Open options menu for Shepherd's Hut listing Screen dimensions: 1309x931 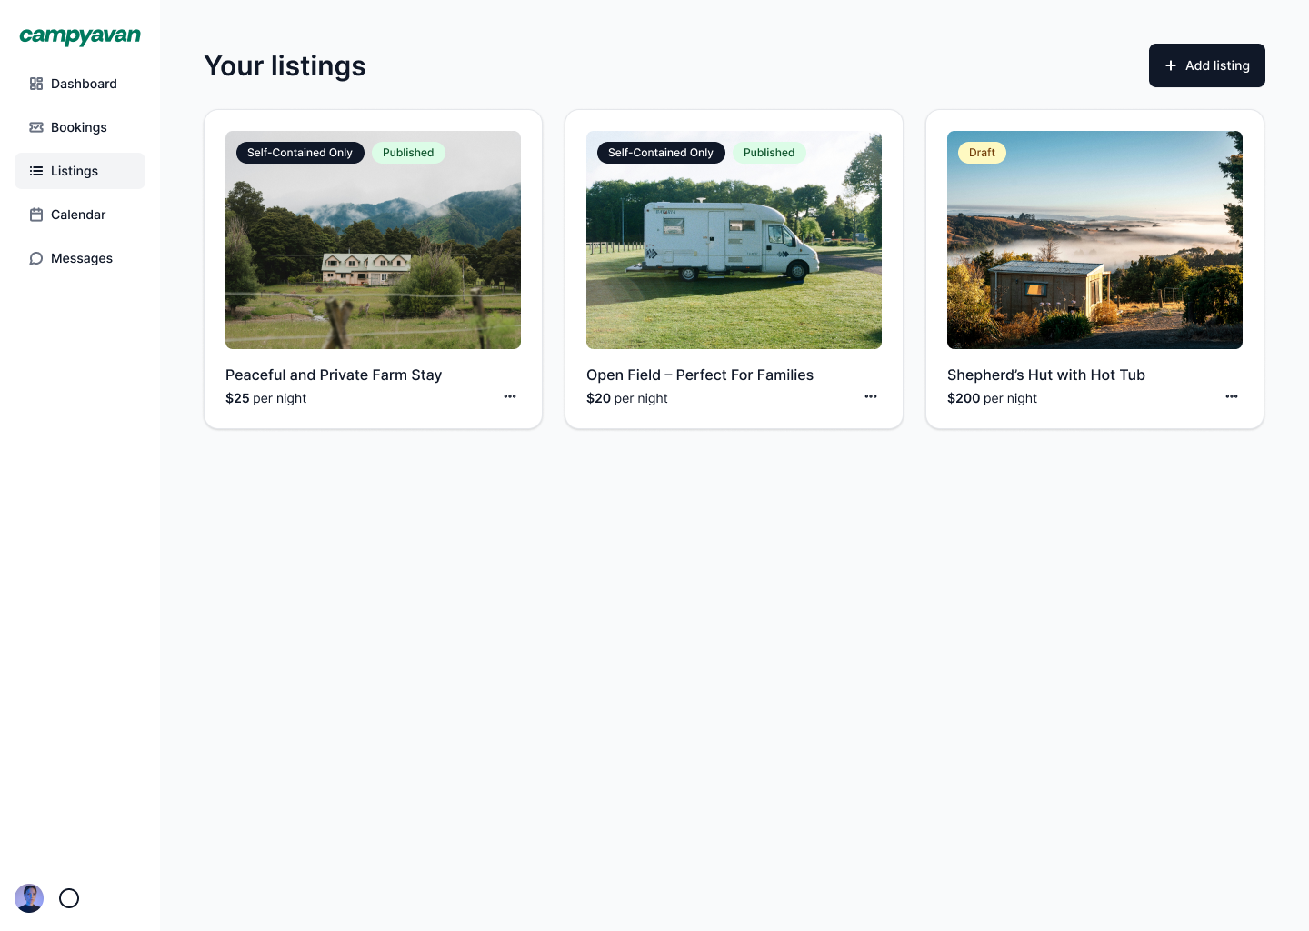click(1232, 396)
